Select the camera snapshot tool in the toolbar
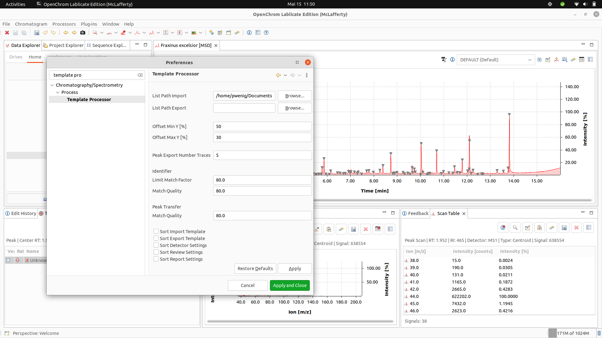This screenshot has height=338, width=602. click(x=83, y=33)
